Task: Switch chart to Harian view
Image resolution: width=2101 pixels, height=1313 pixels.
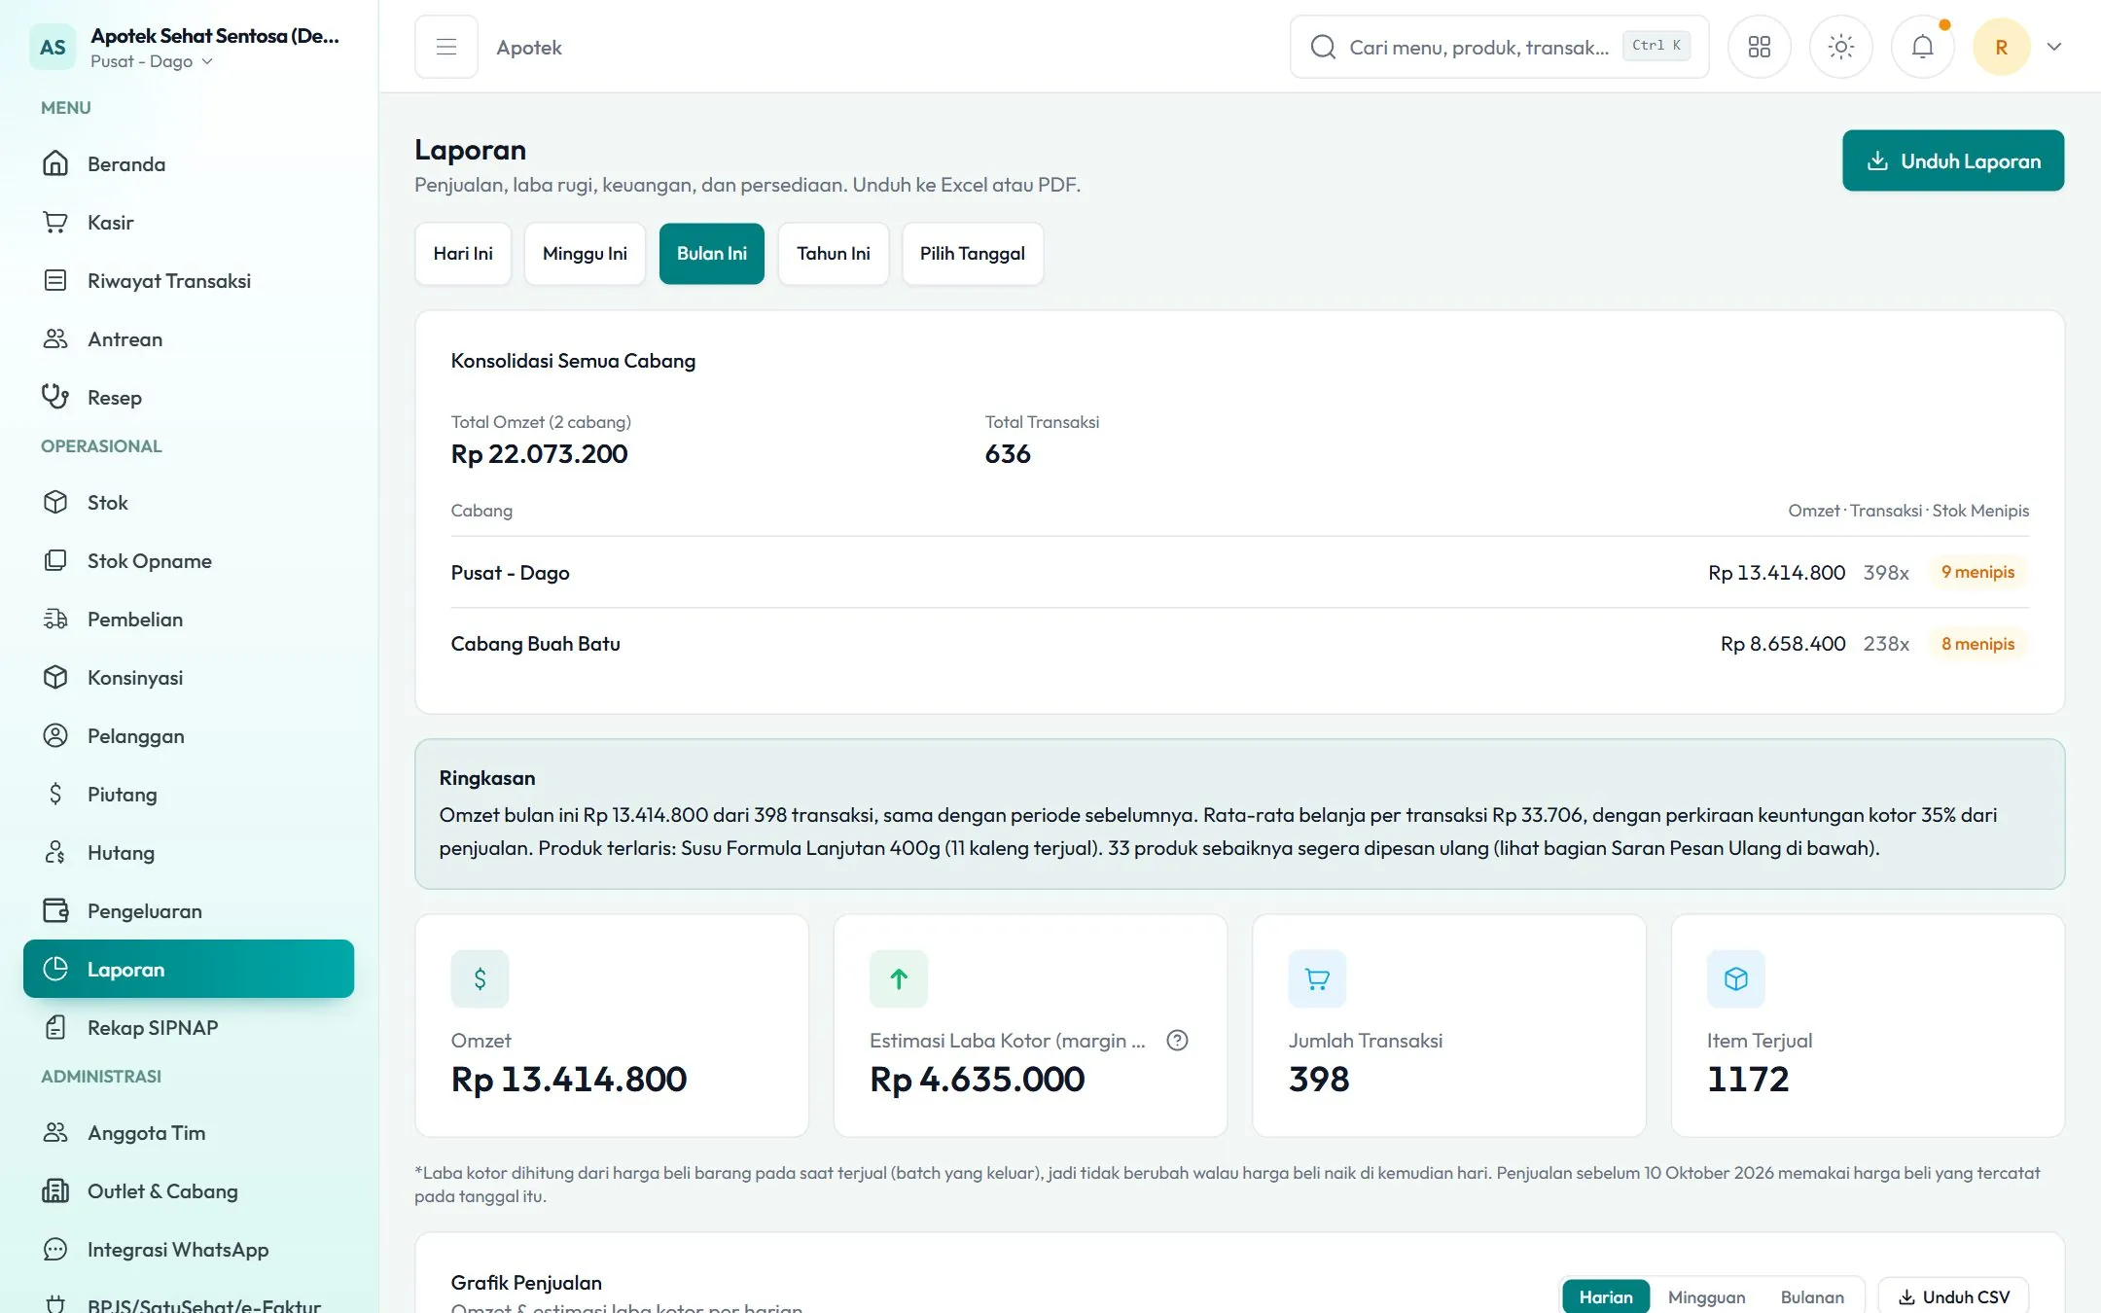Action: click(x=1606, y=1296)
